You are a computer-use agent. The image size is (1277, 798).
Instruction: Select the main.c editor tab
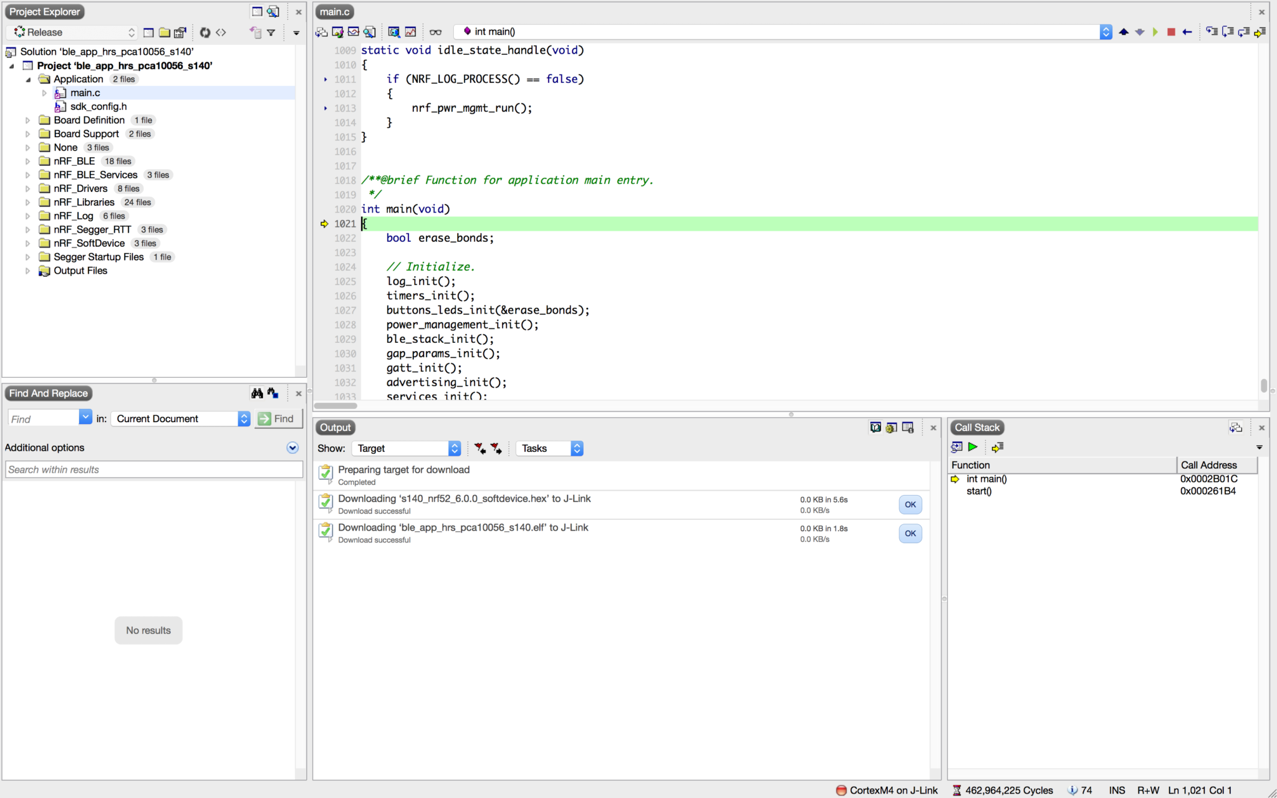pos(335,12)
